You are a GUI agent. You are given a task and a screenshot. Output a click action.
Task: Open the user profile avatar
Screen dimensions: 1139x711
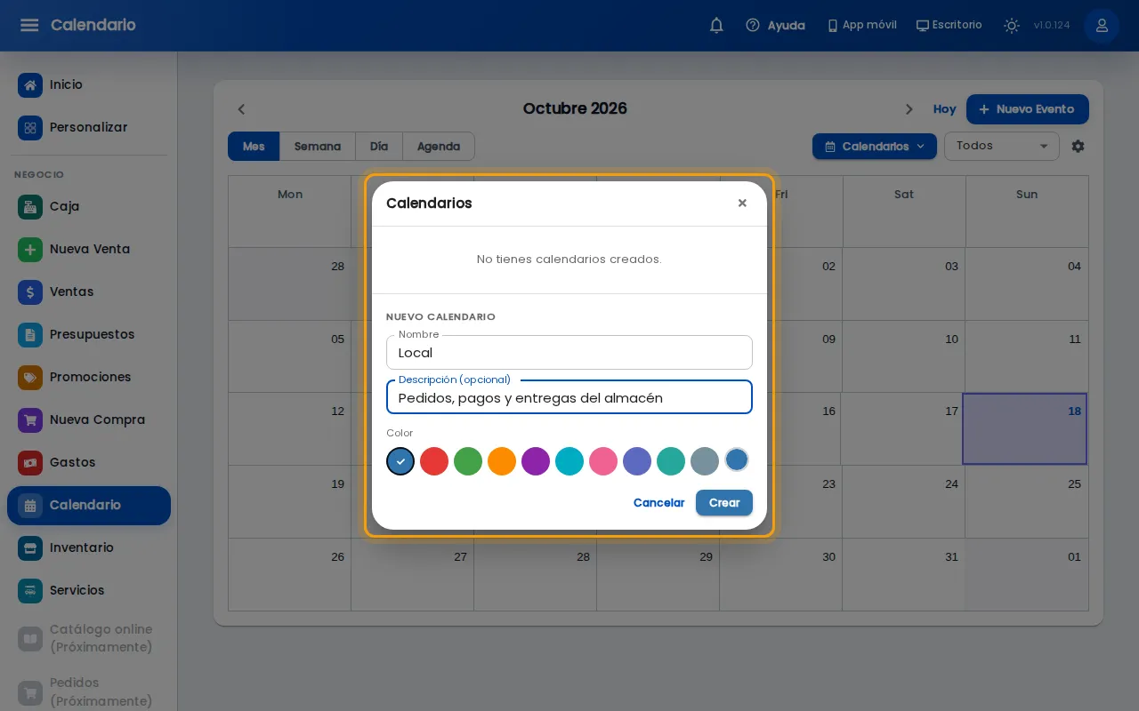click(x=1102, y=26)
